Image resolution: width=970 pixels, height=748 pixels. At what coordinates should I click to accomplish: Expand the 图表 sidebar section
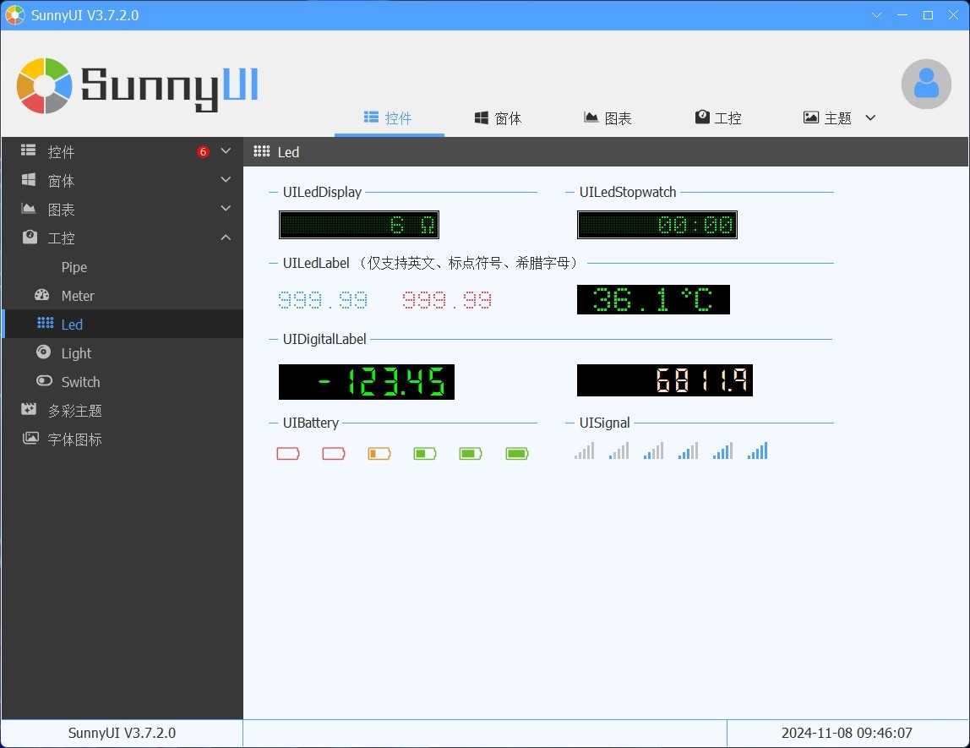(x=226, y=209)
